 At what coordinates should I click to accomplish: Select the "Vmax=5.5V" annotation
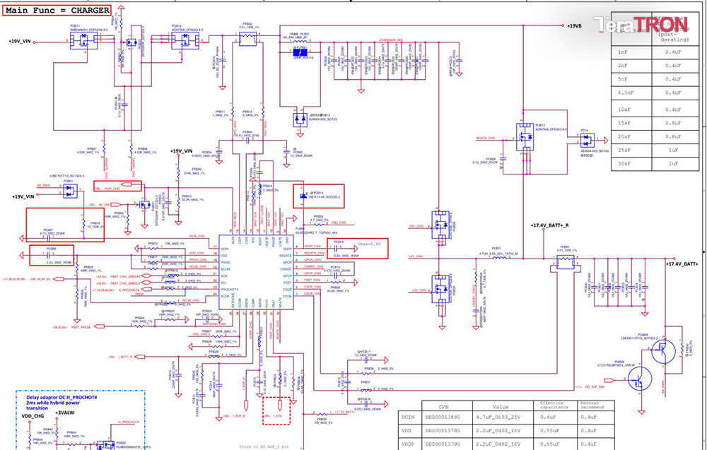[x=369, y=244]
